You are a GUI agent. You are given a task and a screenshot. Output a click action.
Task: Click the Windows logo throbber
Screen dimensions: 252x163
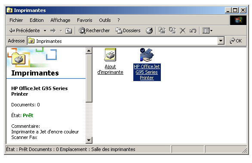(x=238, y=20)
